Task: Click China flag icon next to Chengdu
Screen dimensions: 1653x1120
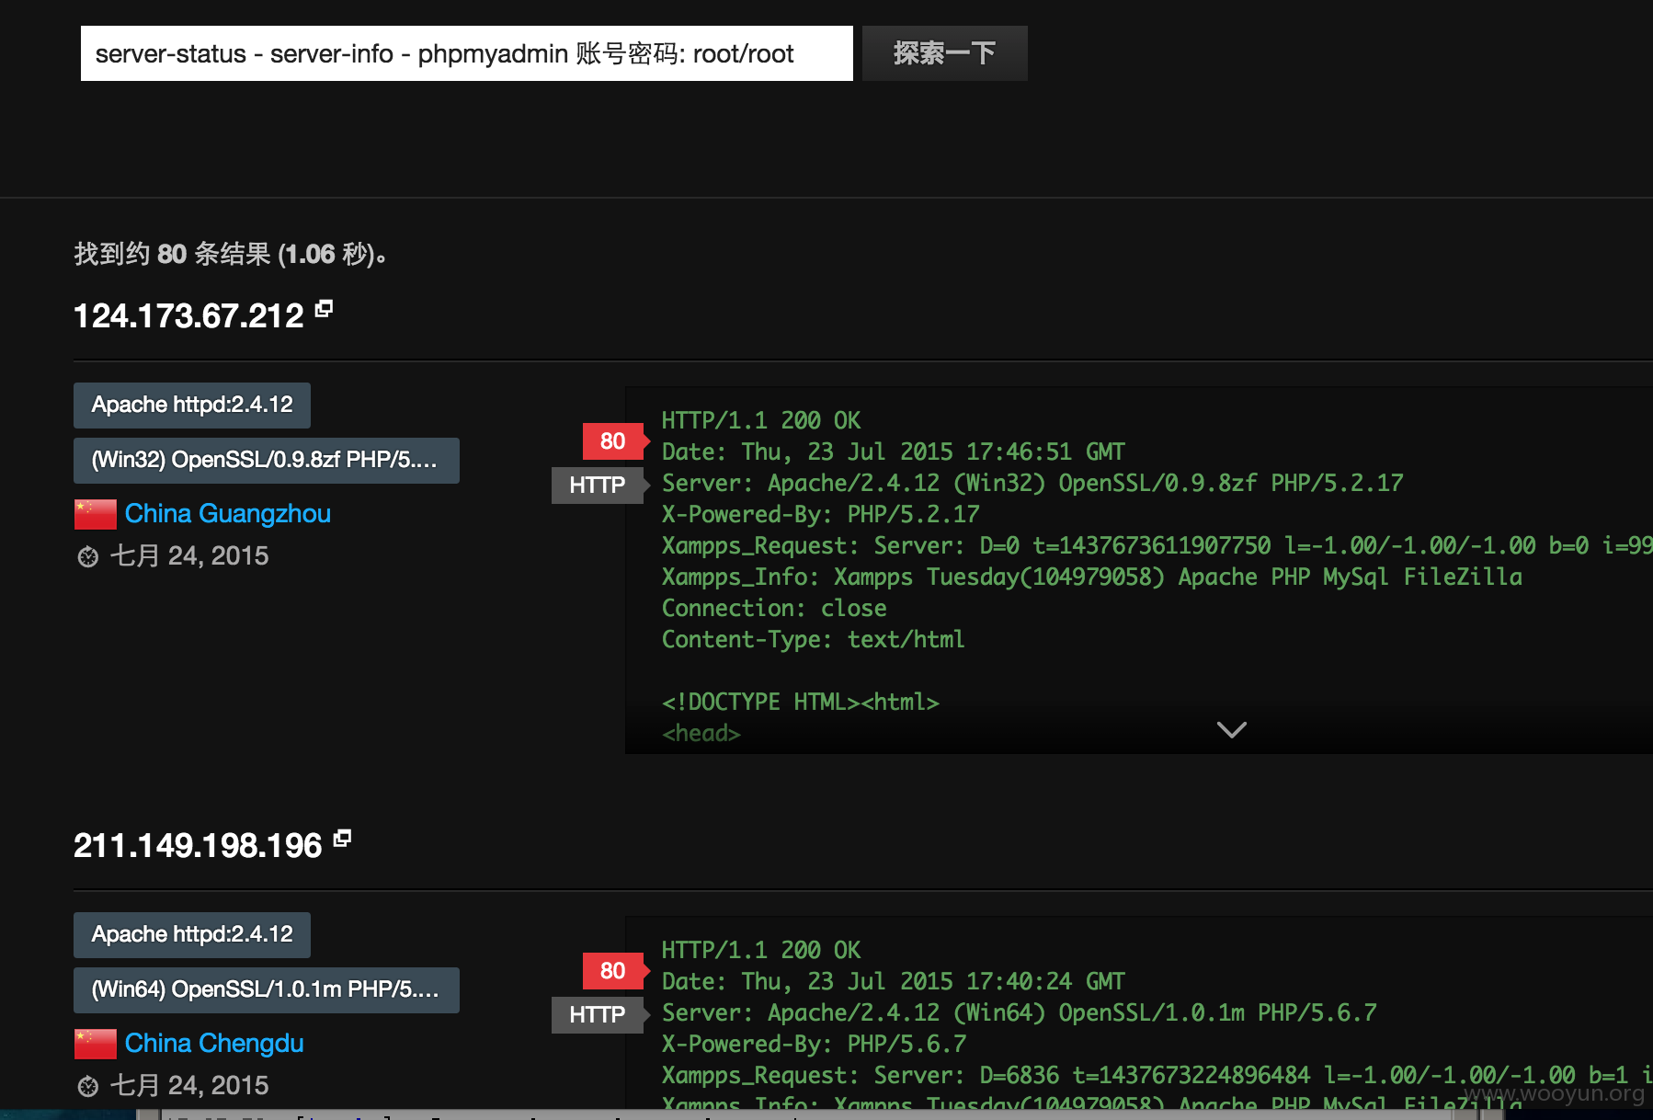Action: (x=96, y=1045)
